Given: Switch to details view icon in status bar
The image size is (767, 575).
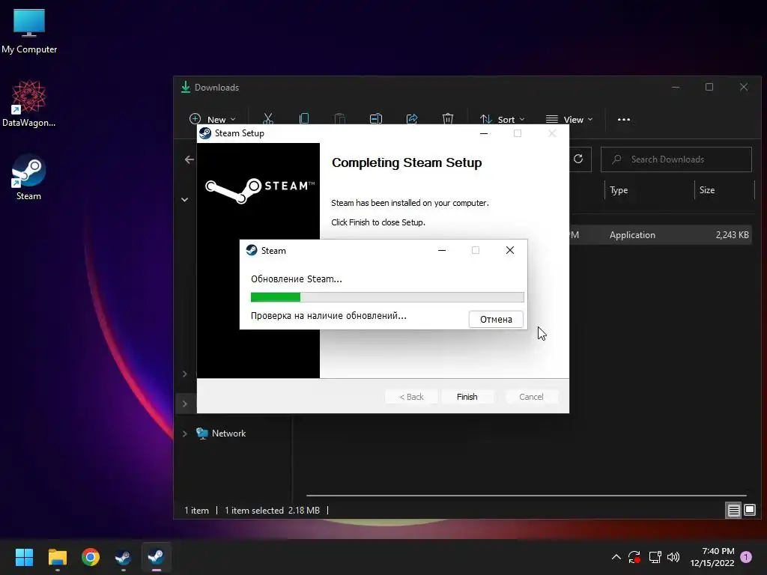Looking at the screenshot, I should pos(733,511).
